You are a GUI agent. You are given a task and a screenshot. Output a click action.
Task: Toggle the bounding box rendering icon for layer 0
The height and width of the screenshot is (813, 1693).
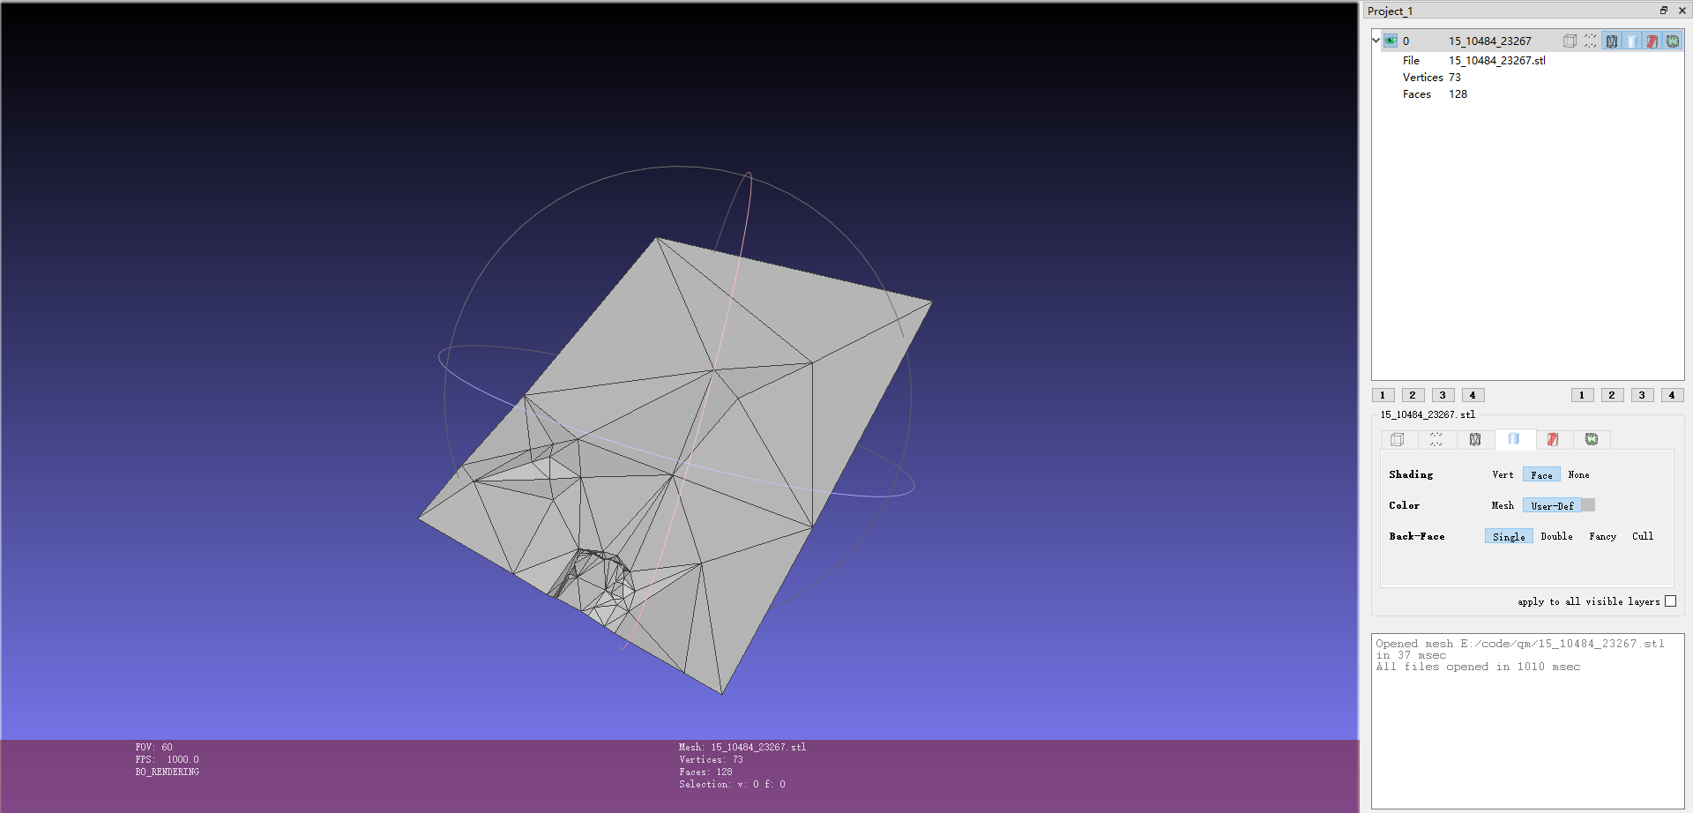coord(1570,41)
